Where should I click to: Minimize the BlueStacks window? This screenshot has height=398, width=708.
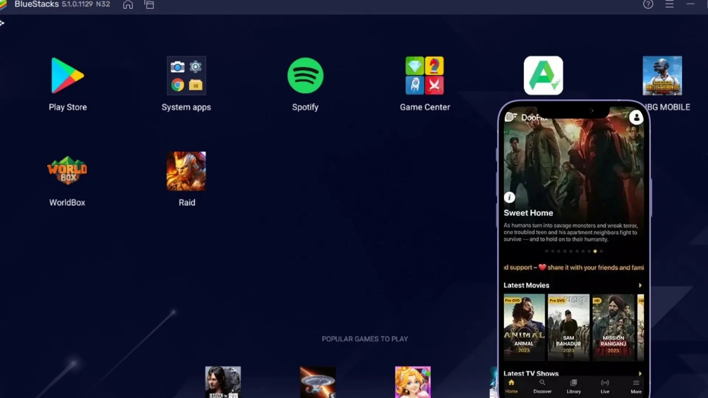(691, 4)
